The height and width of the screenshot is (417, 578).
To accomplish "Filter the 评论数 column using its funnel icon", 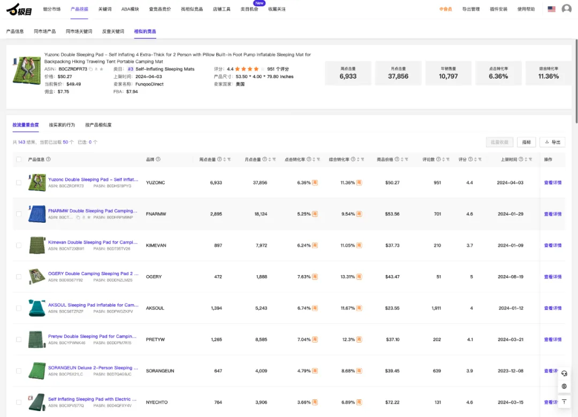I will tap(447, 160).
